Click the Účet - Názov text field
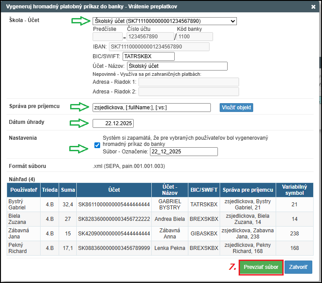This screenshot has width=322, height=283. click(177, 66)
